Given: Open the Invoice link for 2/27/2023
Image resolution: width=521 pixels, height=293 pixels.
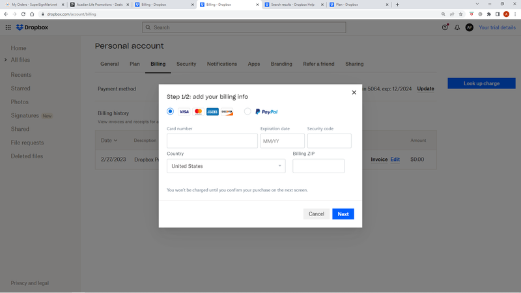Looking at the screenshot, I should click(379, 160).
